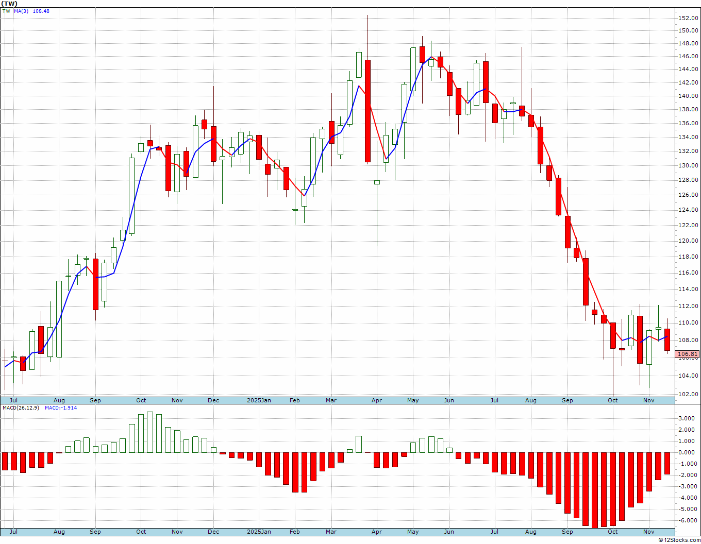Click the highlighted last price tag 106.81

(x=688, y=354)
